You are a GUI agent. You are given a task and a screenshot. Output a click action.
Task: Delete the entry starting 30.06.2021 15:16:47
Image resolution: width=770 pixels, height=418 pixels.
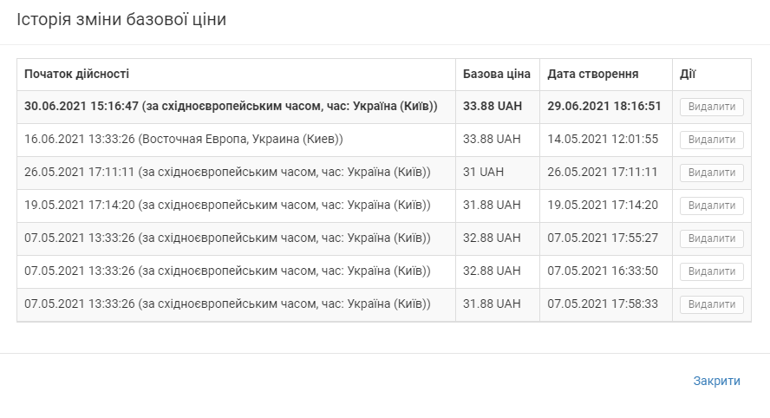(711, 107)
